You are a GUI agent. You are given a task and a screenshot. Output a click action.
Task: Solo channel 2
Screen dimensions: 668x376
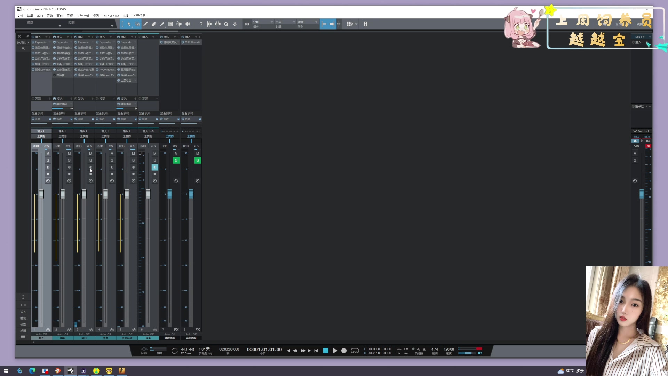click(69, 160)
